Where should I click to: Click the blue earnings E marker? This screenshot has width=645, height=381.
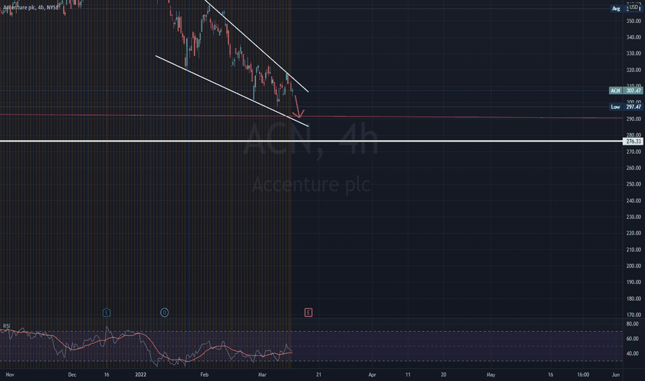pos(106,312)
